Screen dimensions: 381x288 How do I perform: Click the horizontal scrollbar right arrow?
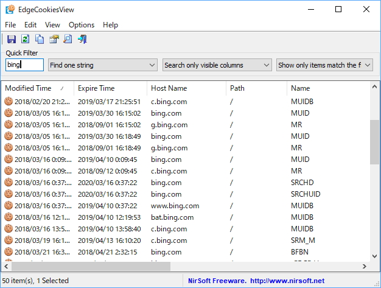[x=364, y=266]
